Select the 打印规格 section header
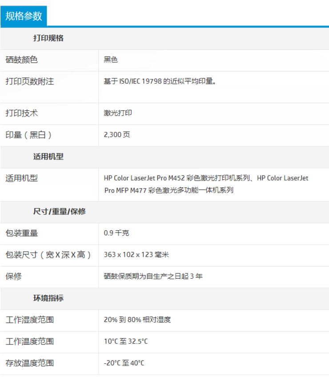The image size is (329, 377). coord(48,38)
